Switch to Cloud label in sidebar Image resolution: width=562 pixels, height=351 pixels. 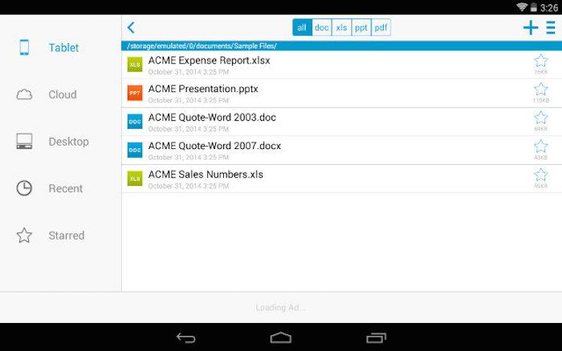coord(63,95)
